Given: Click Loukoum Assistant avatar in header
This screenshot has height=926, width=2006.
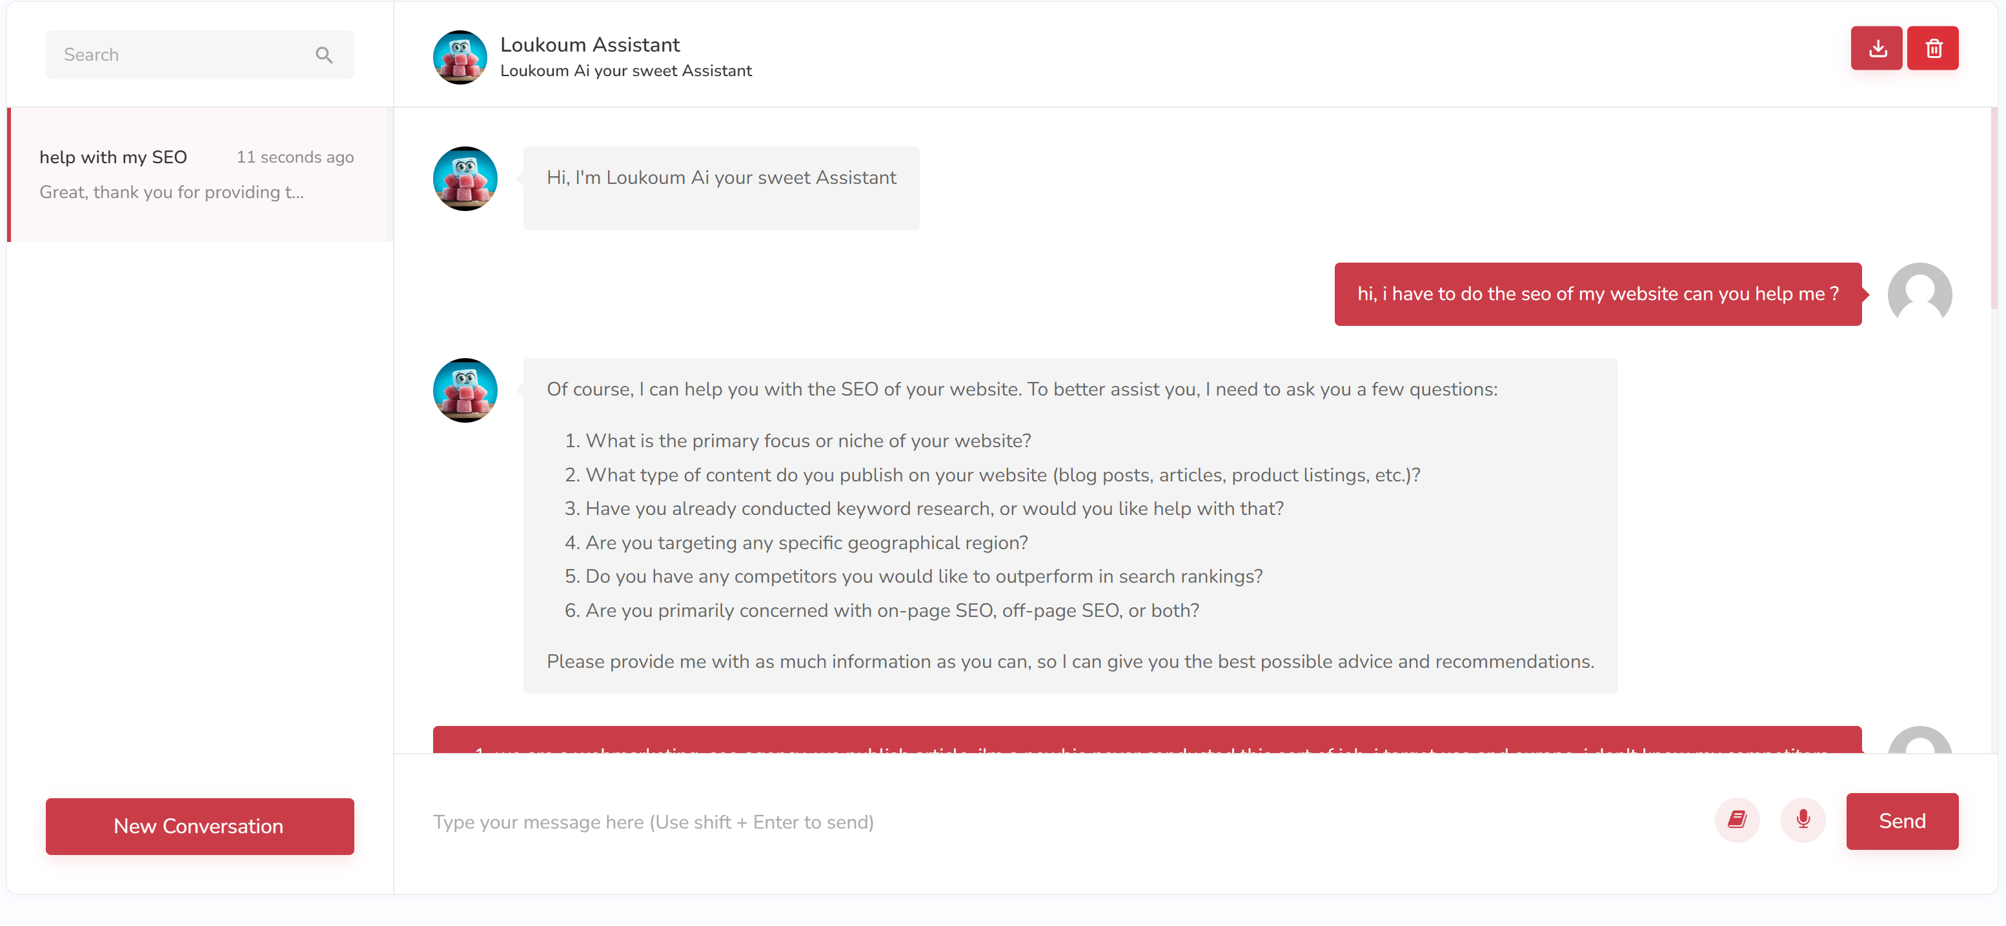Looking at the screenshot, I should (x=460, y=57).
